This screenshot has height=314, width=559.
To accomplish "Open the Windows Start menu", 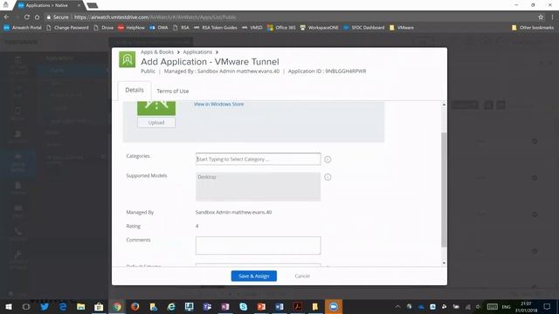I will point(8,306).
